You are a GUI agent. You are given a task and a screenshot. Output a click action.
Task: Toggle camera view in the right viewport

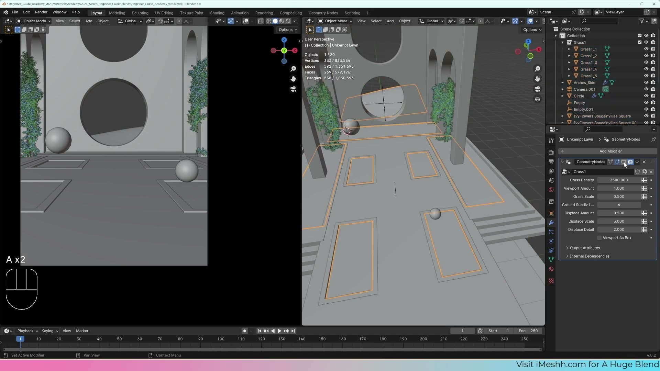(537, 89)
